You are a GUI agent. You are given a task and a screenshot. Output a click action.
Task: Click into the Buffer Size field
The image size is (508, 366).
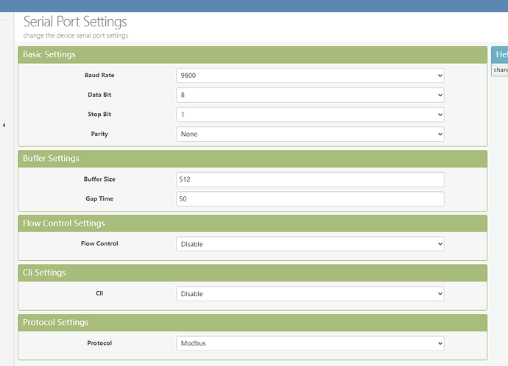click(x=310, y=179)
